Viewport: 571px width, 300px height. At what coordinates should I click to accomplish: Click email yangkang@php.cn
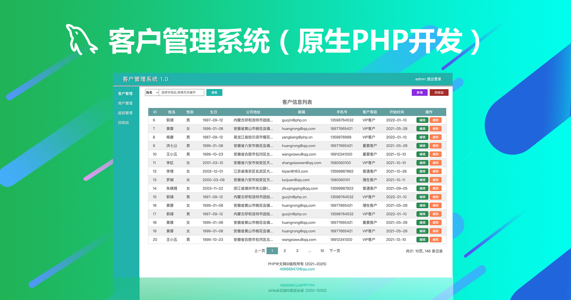coord(297,137)
